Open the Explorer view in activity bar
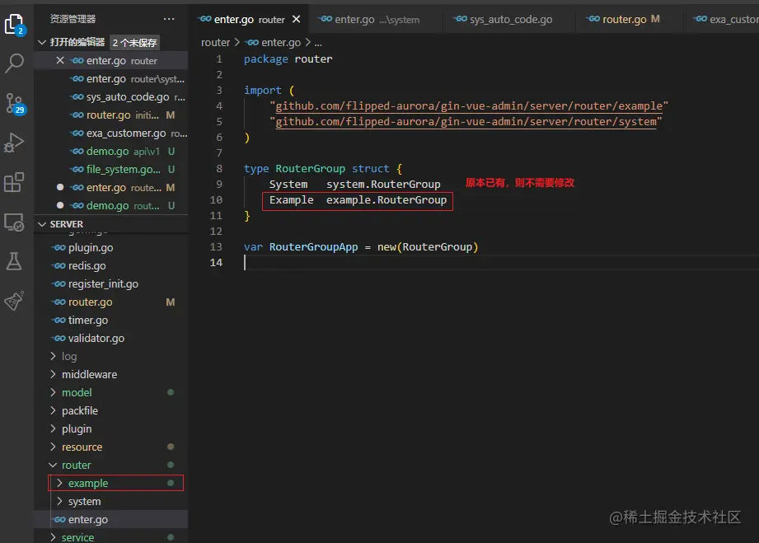The width and height of the screenshot is (759, 543). tap(14, 24)
